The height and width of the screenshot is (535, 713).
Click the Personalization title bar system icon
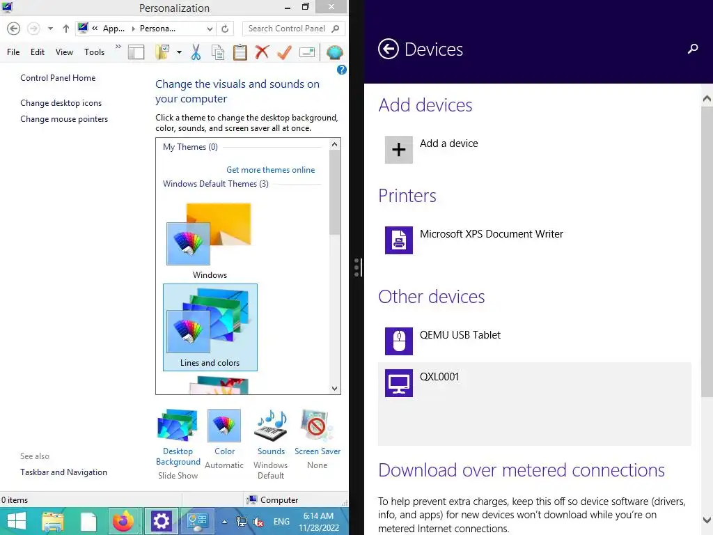click(x=7, y=7)
